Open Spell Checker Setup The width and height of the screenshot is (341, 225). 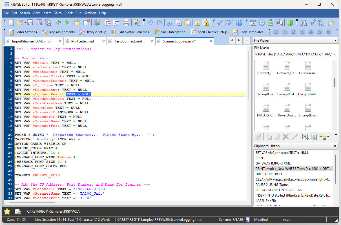(x=210, y=32)
